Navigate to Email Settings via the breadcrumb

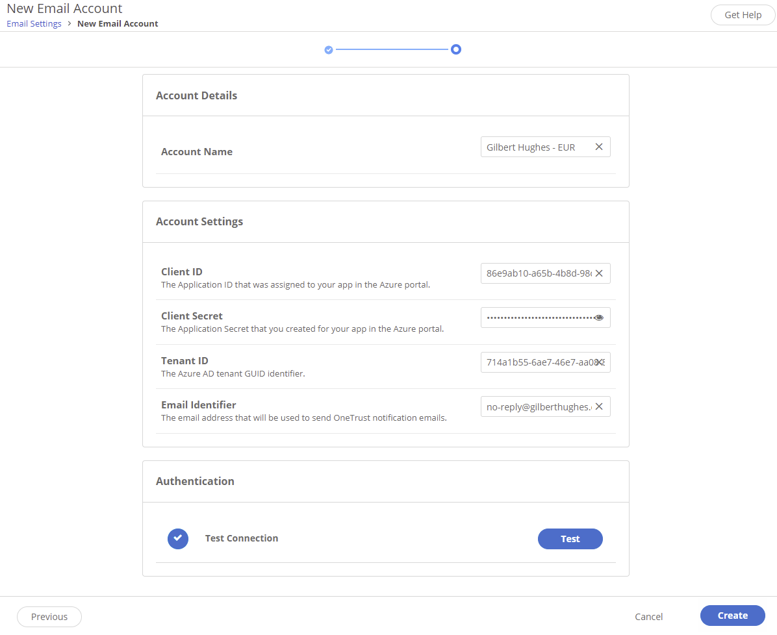[x=34, y=23]
